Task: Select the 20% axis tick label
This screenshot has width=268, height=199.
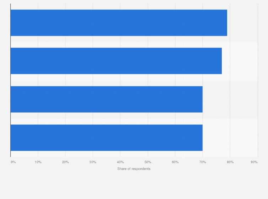Action: coord(65,162)
